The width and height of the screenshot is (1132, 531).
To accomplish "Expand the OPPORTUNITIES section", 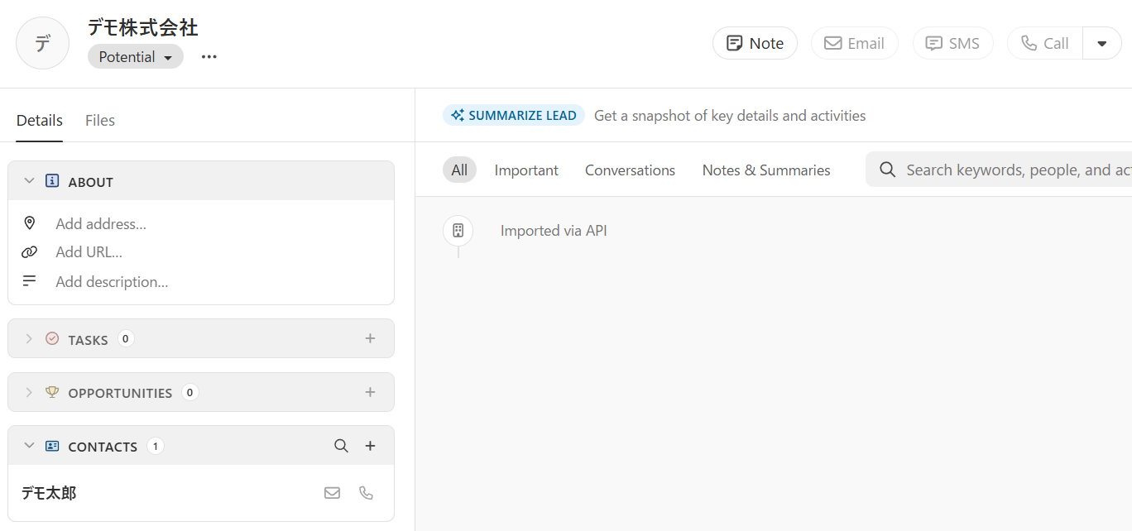I will coord(30,393).
